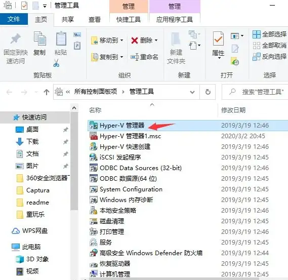Click the WPS网盘 cloud icon
Image resolution: width=288 pixels, height=280 pixels.
point(16,231)
